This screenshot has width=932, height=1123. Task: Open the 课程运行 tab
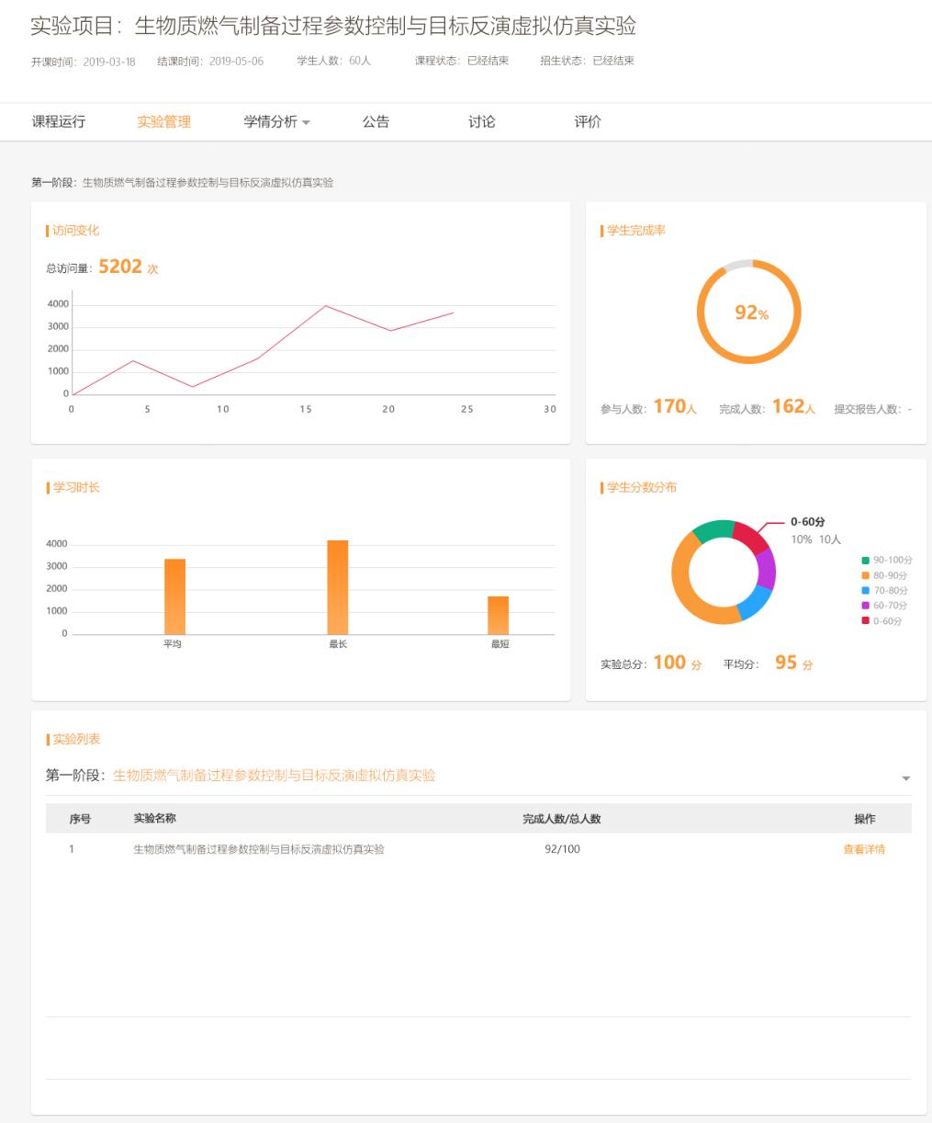coord(59,122)
